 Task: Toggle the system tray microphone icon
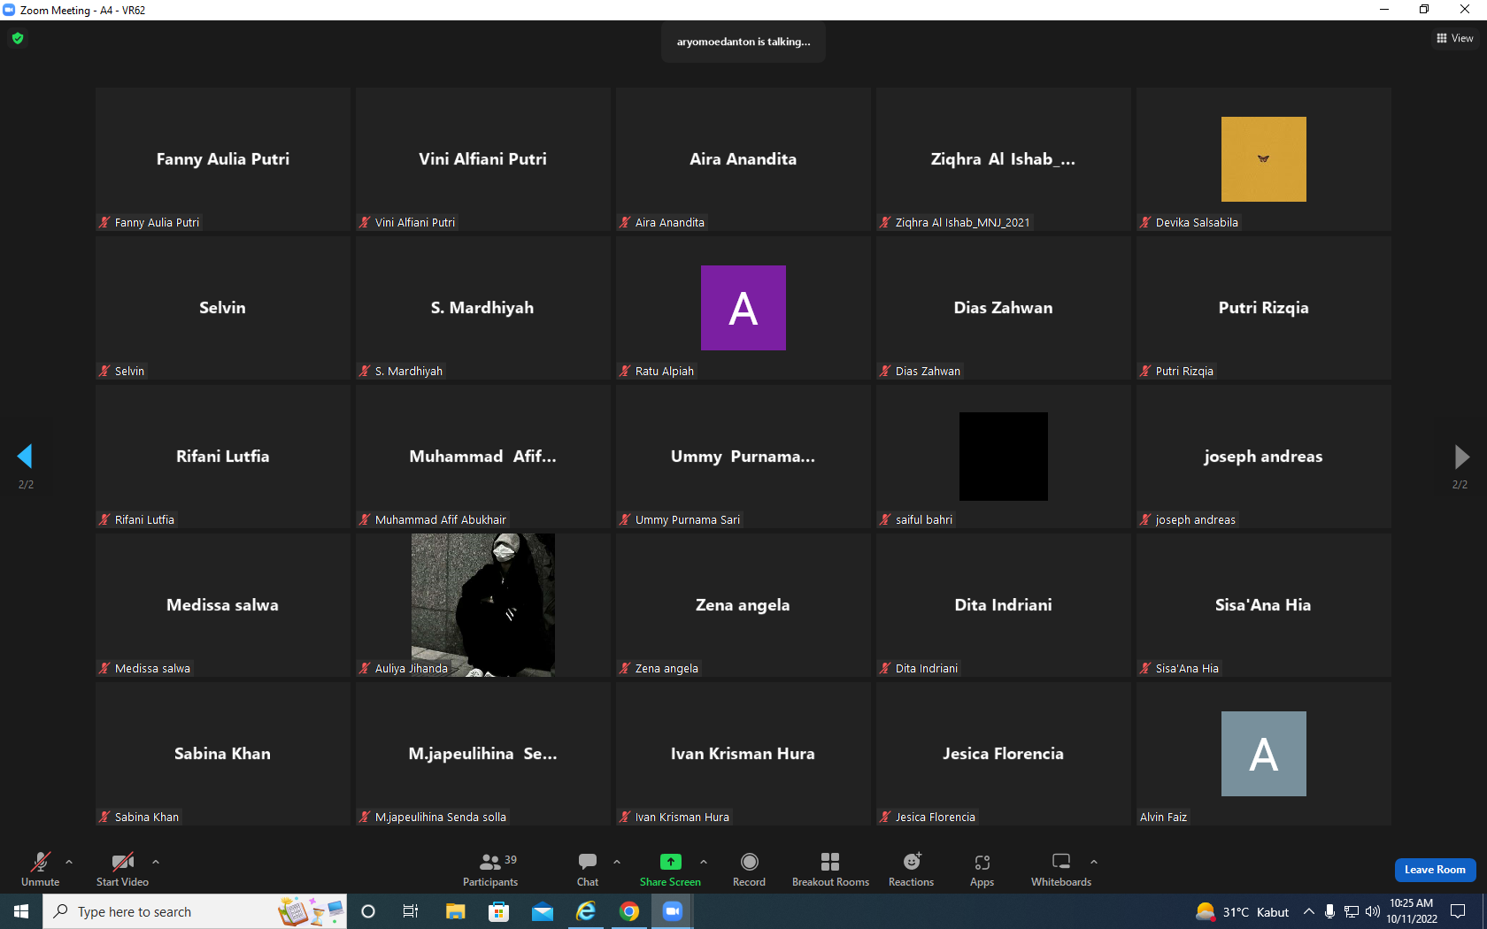[1329, 911]
